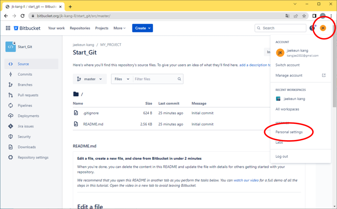Go back with browser back arrow
The width and height of the screenshot is (337, 209).
click(6, 16)
